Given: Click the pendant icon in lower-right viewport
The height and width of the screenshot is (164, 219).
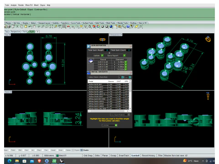Looking at the screenshot, I should 208,96.
